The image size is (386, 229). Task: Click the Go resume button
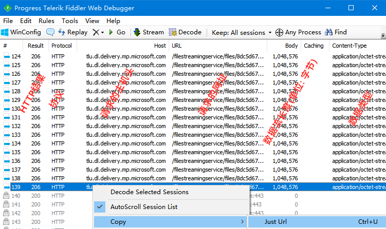[117, 32]
